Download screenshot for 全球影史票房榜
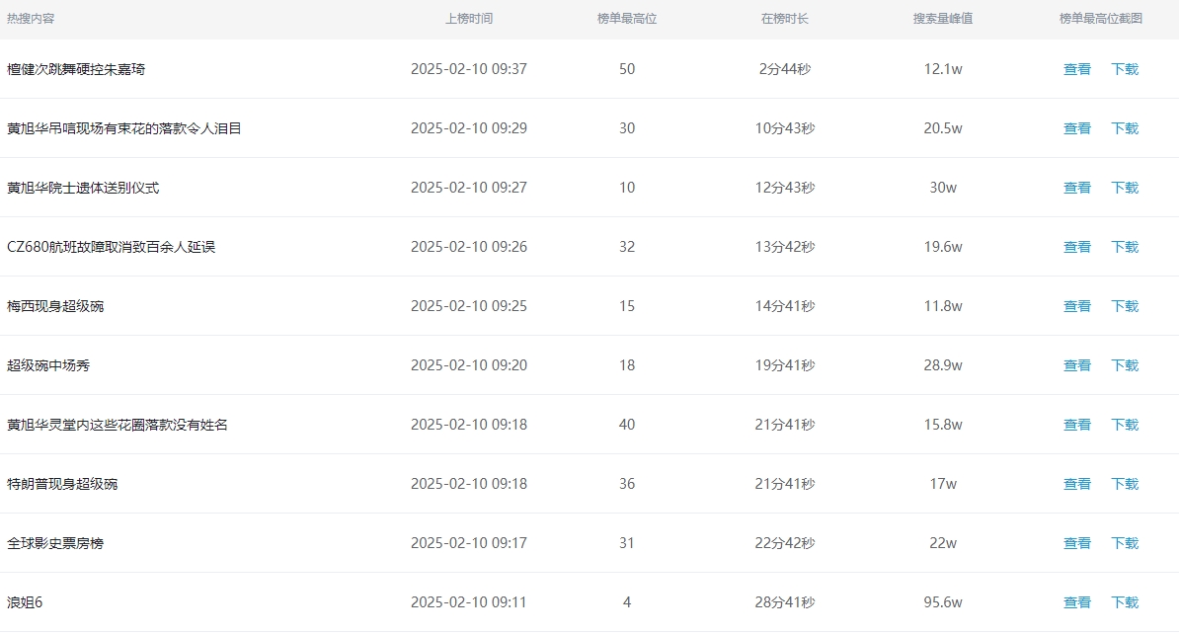The height and width of the screenshot is (635, 1179). [1125, 543]
